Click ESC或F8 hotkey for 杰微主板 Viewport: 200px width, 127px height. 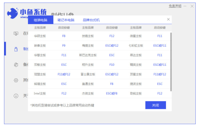(x=112, y=93)
